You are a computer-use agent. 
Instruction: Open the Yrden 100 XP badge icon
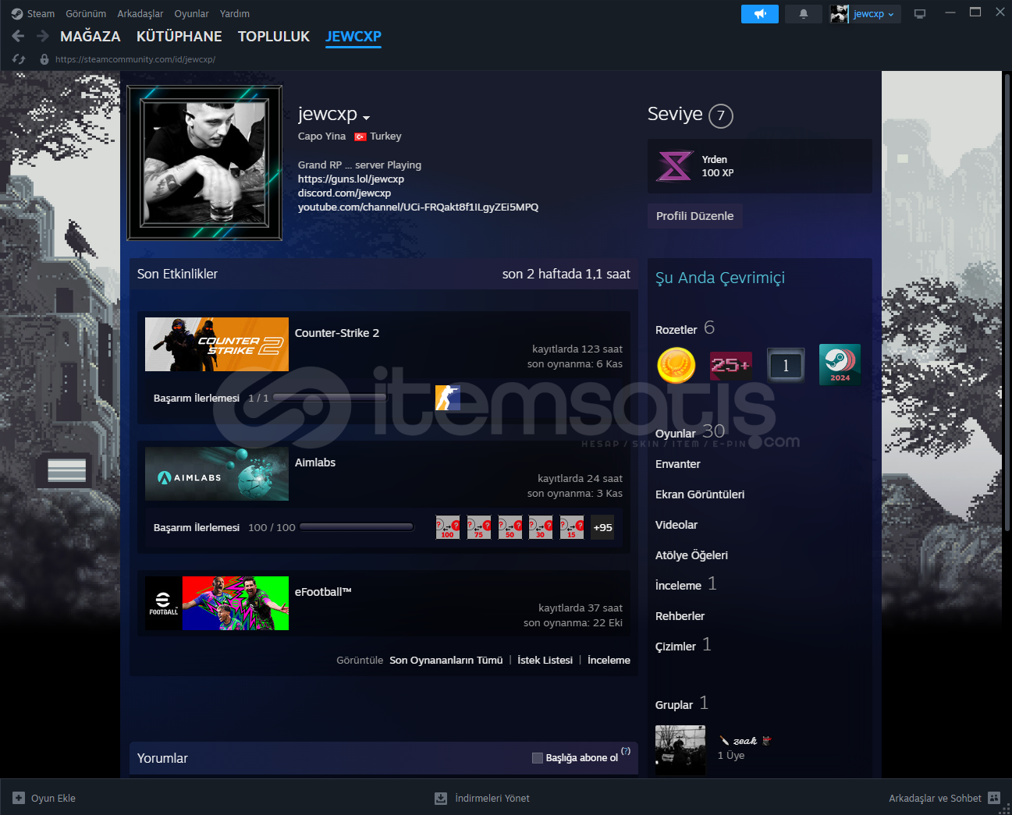point(675,166)
